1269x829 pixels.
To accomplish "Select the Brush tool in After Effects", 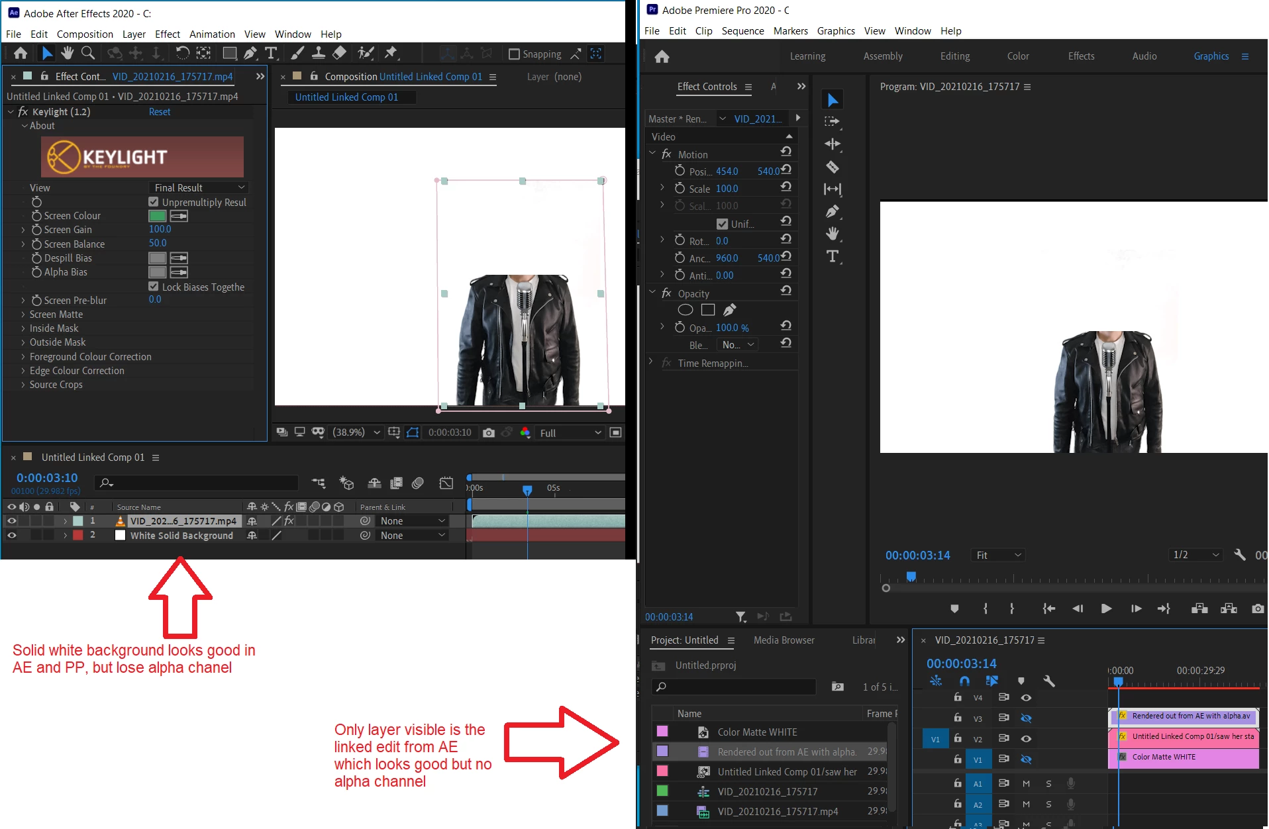I will pyautogui.click(x=298, y=54).
